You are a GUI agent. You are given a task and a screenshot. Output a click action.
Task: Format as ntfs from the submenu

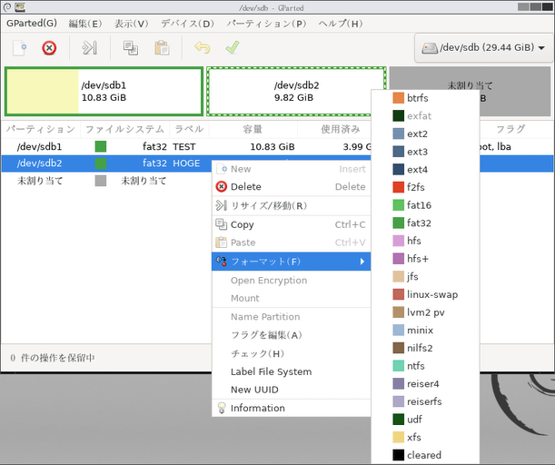425,366
